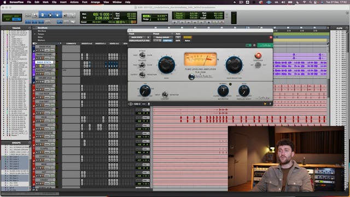The image size is (350, 197).
Task: Flip the Low Cut input/detector switch
Action: [165, 95]
